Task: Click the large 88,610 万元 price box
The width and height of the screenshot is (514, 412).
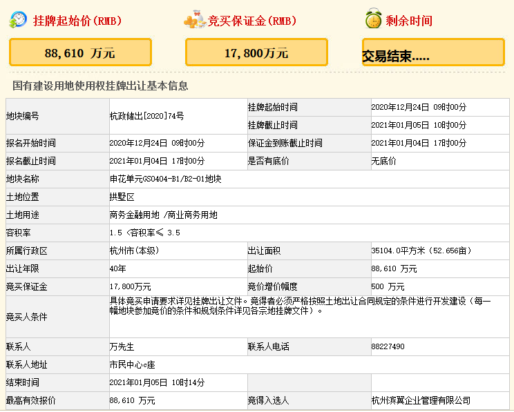Action: tap(80, 52)
